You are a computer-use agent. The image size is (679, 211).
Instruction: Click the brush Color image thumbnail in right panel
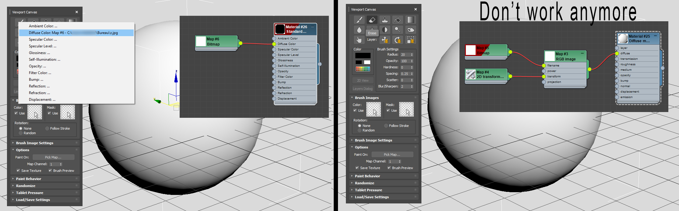pyautogui.click(x=374, y=109)
